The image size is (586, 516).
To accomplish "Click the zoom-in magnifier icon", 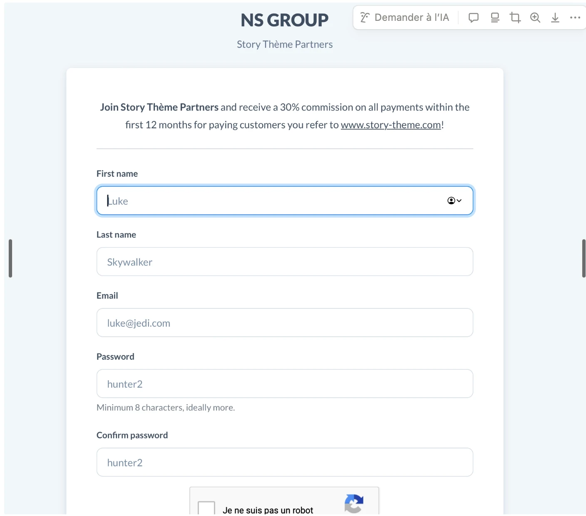I will coord(535,18).
